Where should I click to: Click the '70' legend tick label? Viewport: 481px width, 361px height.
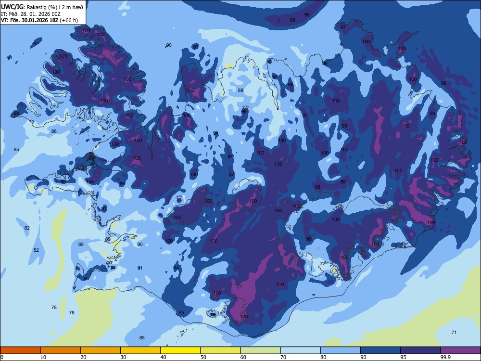283,357
